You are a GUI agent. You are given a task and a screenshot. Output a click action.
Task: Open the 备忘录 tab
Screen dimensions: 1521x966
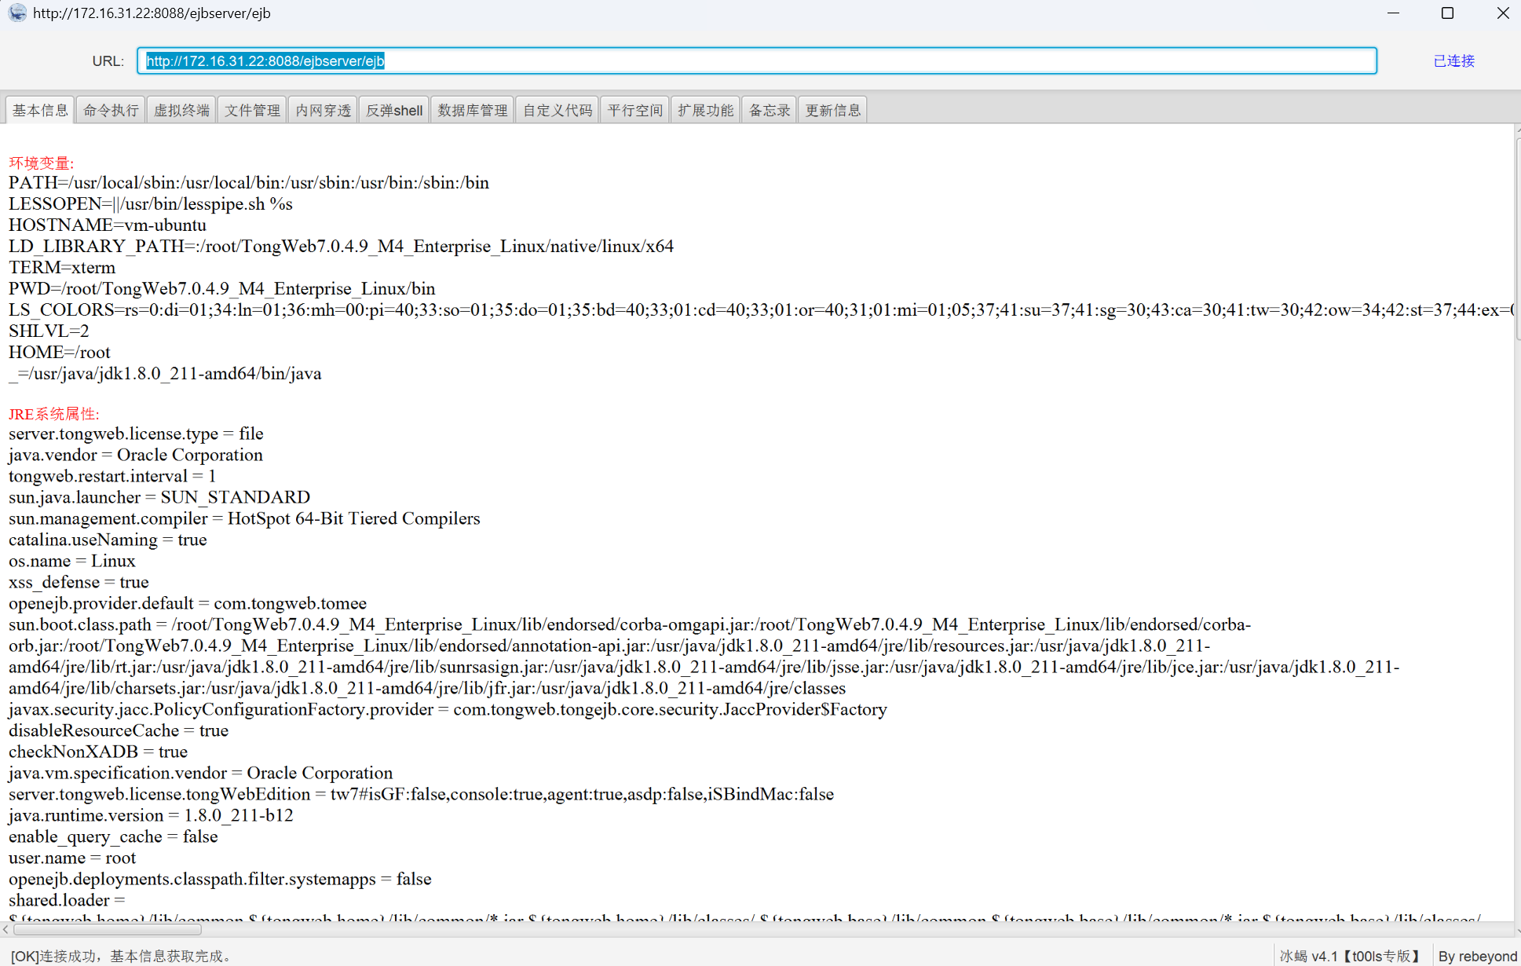coord(770,110)
